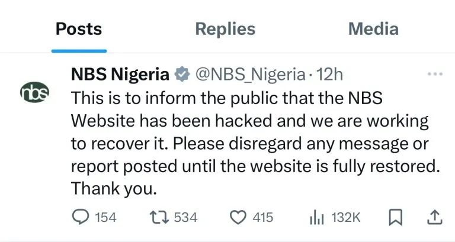Open the NBS Nigeria display name link
The image size is (455, 242).
click(120, 75)
